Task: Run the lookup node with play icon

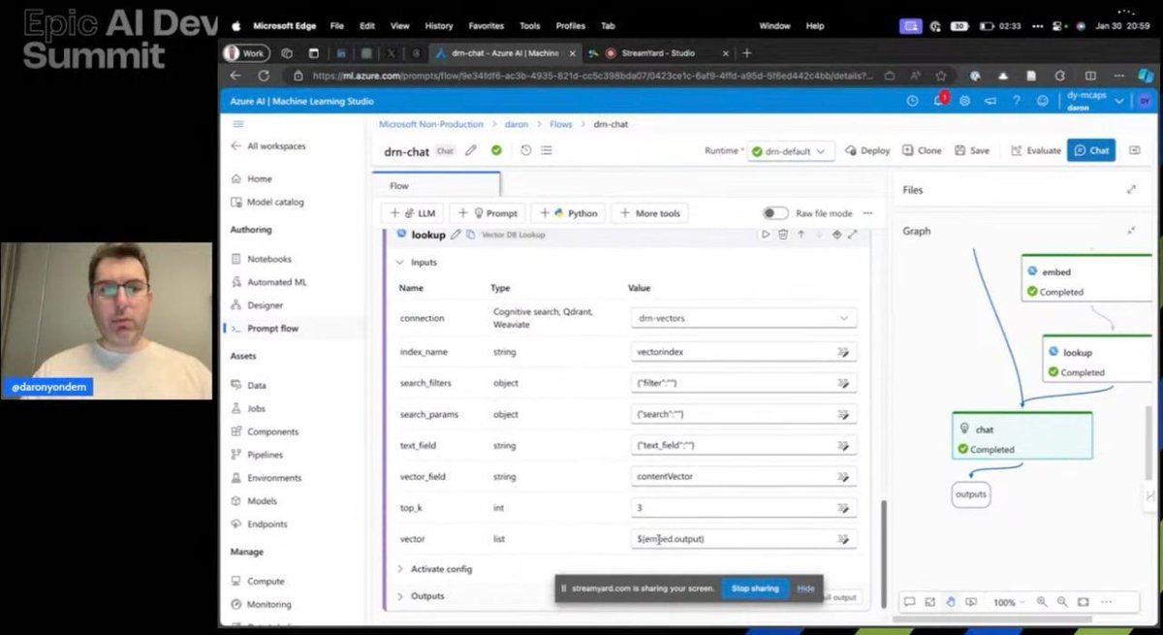Action: pos(766,234)
